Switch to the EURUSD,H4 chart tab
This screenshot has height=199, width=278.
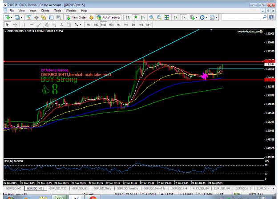(x=222, y=188)
